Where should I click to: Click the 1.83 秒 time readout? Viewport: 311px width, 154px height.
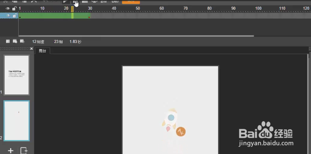(x=75, y=42)
